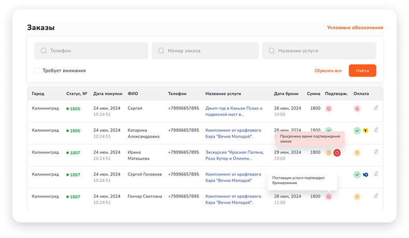Reset filters with Сбросить все

coord(328,71)
